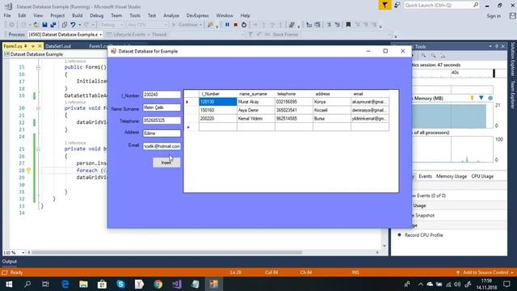Pause debugging with Break All icon
The width and height of the screenshot is (517, 291).
[227, 25]
